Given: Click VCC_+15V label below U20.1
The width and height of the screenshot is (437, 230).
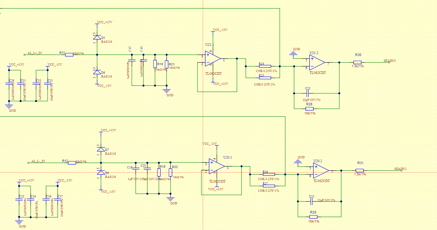Looking at the screenshot, I should click(216, 189).
